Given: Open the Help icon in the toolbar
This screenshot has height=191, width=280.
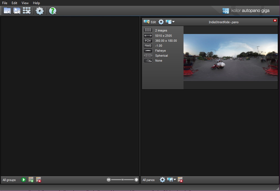Looking at the screenshot, I should [x=52, y=11].
